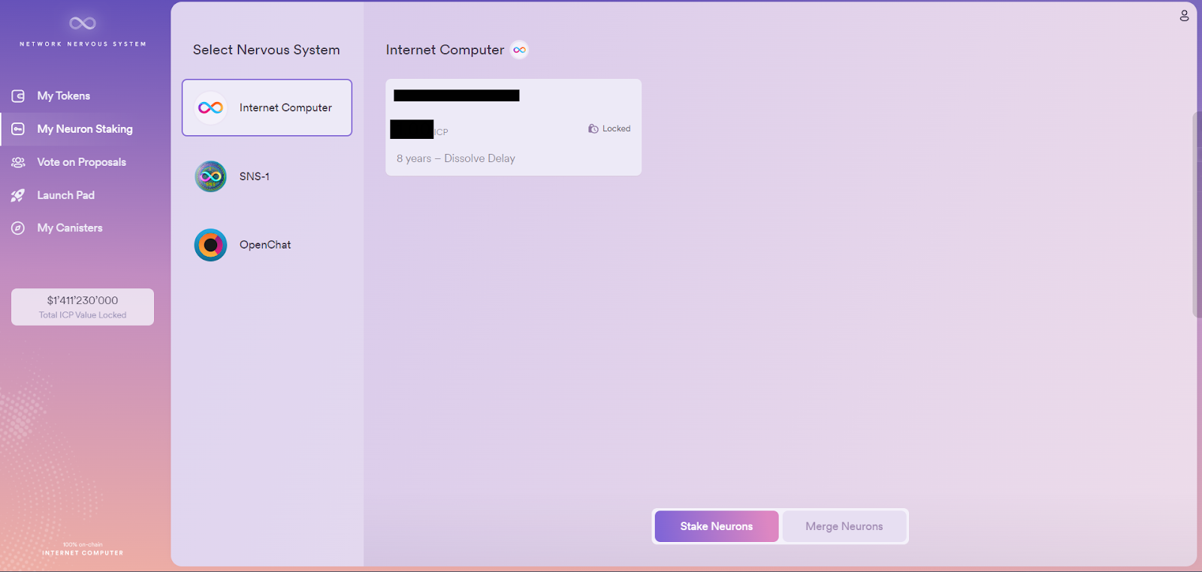The height and width of the screenshot is (572, 1202).
Task: Click the 'Select Nervous System' heading
Action: (267, 50)
